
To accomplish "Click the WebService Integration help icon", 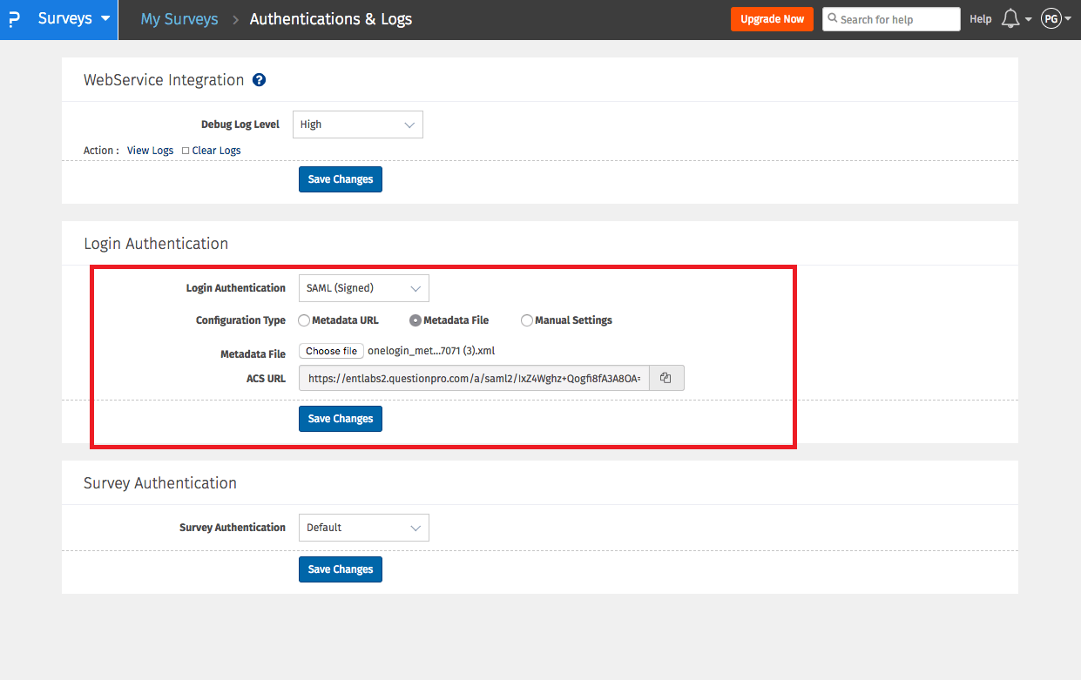I will pos(259,80).
